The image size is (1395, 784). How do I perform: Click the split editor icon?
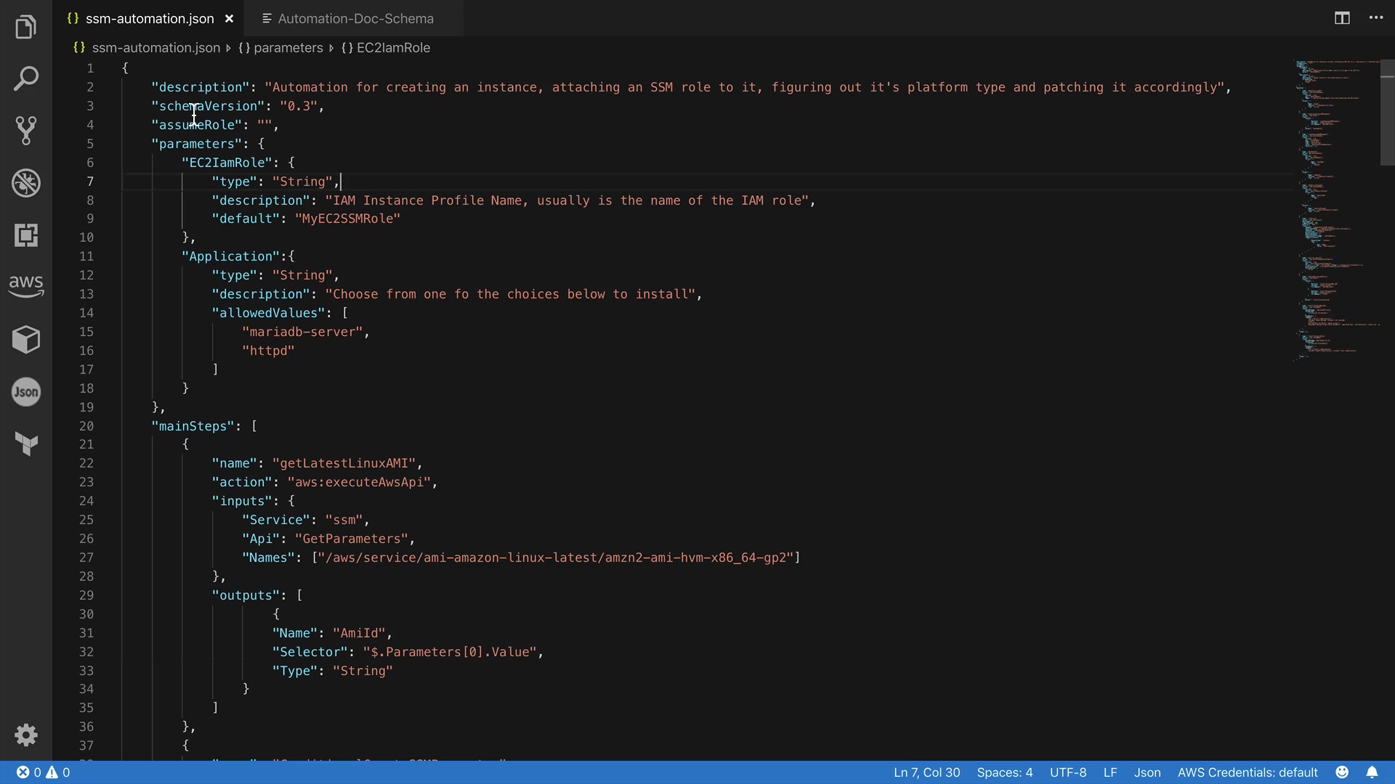tap(1342, 18)
